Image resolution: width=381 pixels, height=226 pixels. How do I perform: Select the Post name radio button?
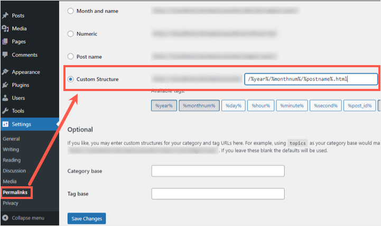pos(70,57)
